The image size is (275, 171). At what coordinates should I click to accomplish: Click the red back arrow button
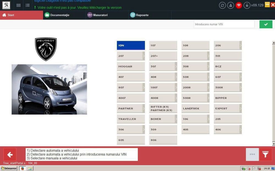click(10, 154)
